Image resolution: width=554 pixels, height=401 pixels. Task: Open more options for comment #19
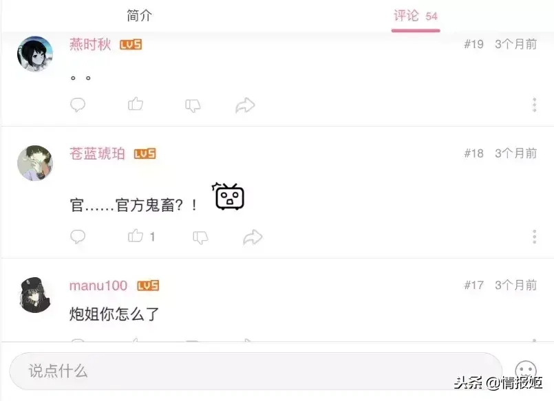click(534, 105)
